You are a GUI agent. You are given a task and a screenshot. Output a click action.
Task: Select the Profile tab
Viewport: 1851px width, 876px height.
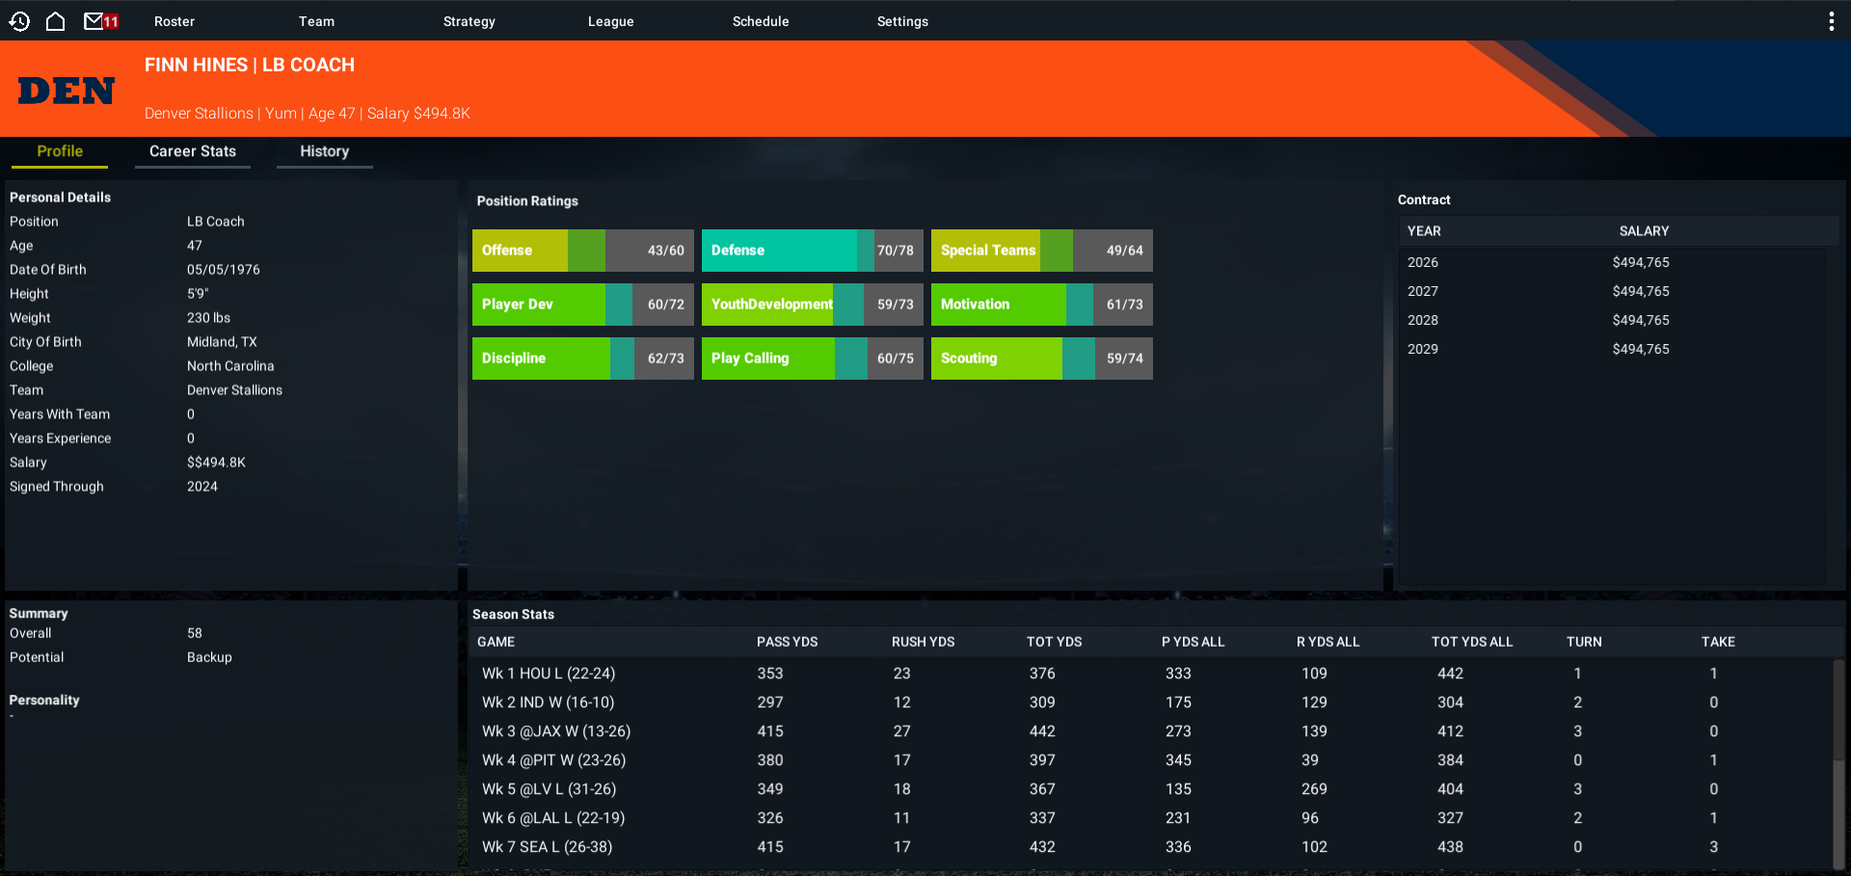point(60,152)
